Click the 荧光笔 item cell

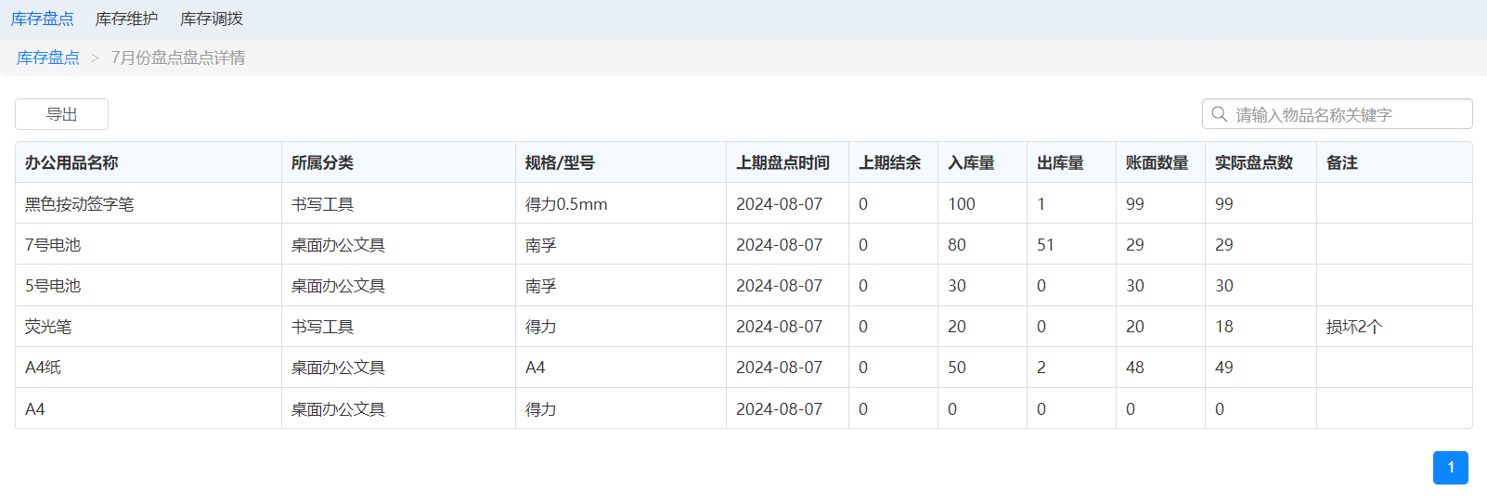click(x=48, y=327)
